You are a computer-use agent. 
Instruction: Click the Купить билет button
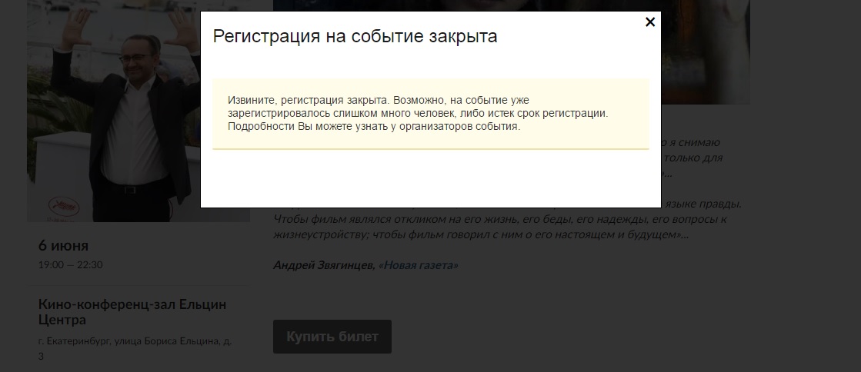coord(332,337)
